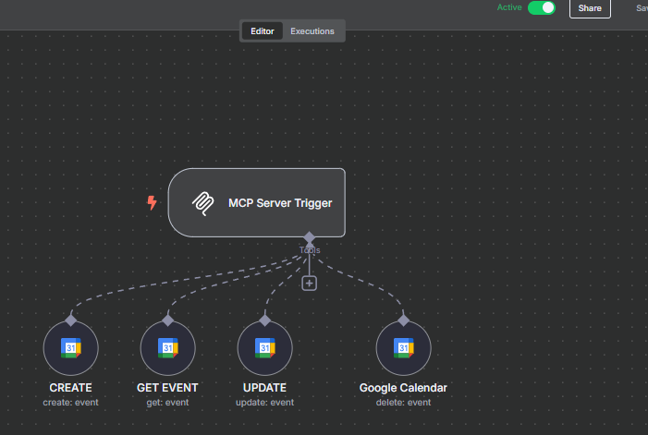
Task: Switch to the Executions tab
Action: click(312, 31)
